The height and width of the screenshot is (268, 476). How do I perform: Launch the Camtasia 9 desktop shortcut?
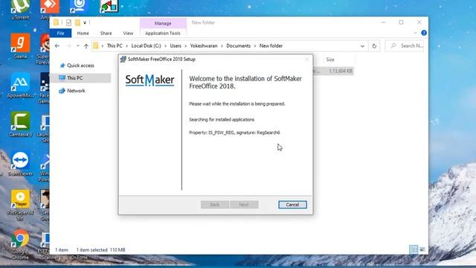(20, 124)
